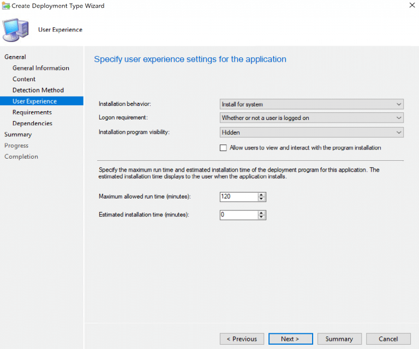This screenshot has width=419, height=349.
Task: Click the wizard icon in title bar
Action: point(6,5)
